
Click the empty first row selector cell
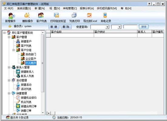[x=48, y=35]
